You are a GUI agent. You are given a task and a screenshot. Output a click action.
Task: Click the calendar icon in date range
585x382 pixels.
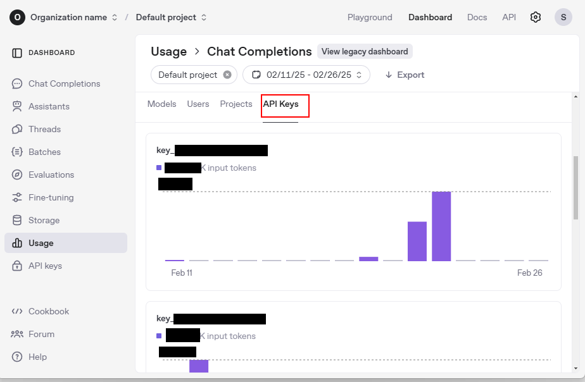click(x=256, y=75)
